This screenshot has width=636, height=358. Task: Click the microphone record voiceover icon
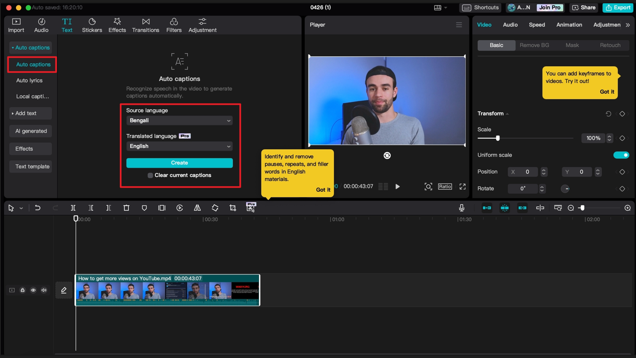[462, 208]
